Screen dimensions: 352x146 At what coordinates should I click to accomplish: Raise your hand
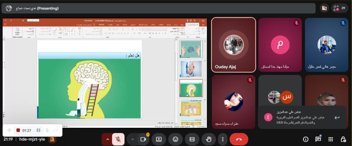[208, 139]
